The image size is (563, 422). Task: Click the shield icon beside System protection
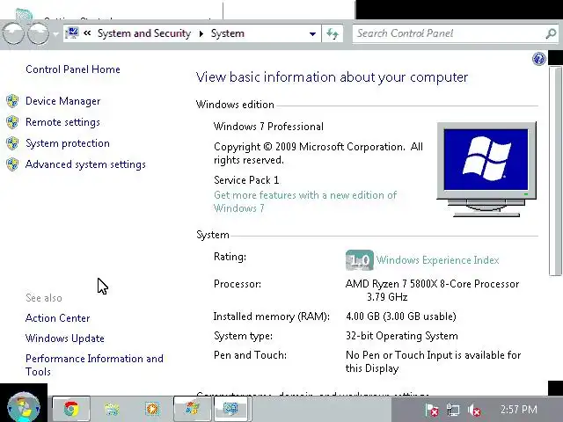click(x=12, y=143)
